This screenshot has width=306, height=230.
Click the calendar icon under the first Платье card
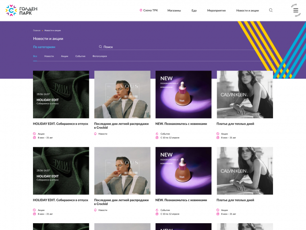pos(218,138)
